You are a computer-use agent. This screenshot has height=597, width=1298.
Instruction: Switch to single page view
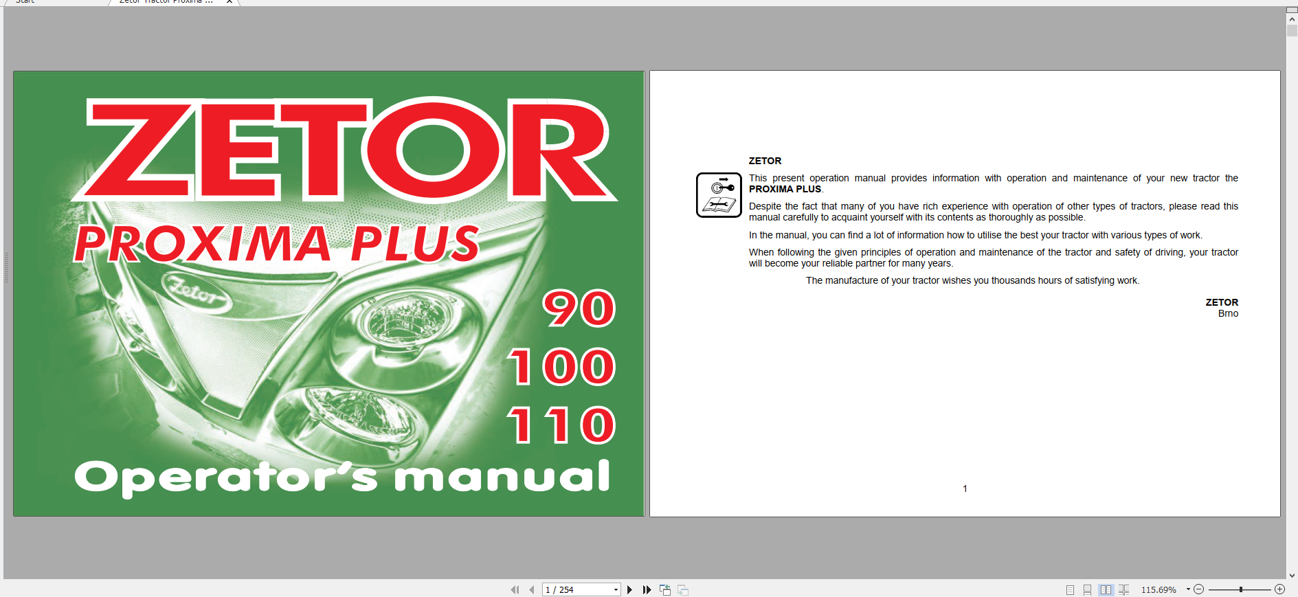pos(1070,589)
